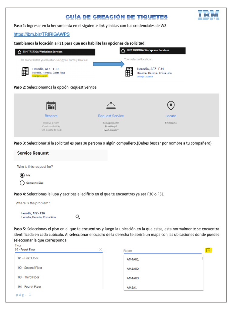
Task: Clear the Floor field with X
Action: (x=101, y=249)
